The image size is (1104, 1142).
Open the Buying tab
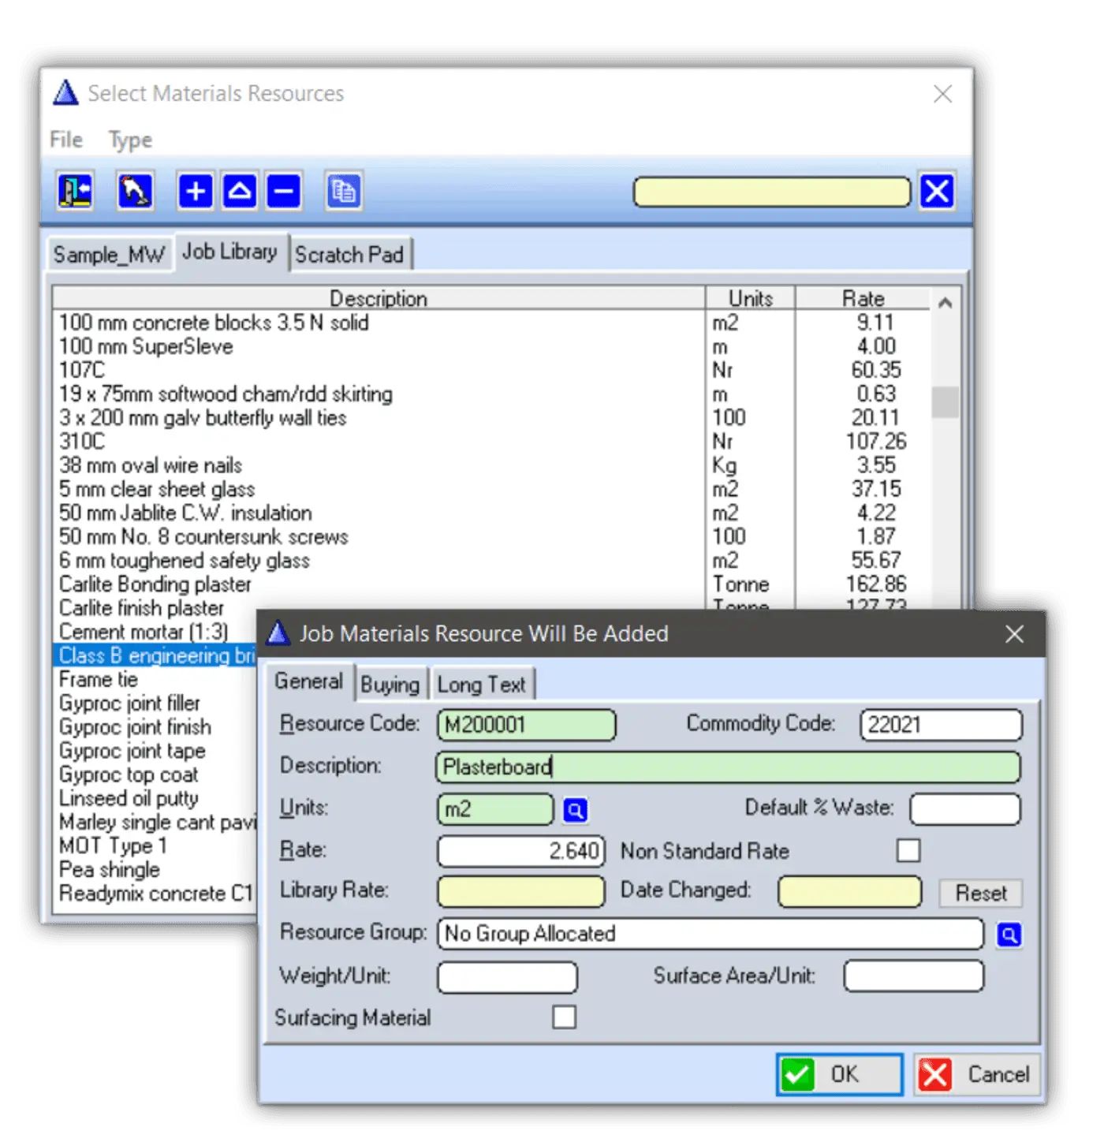point(390,685)
